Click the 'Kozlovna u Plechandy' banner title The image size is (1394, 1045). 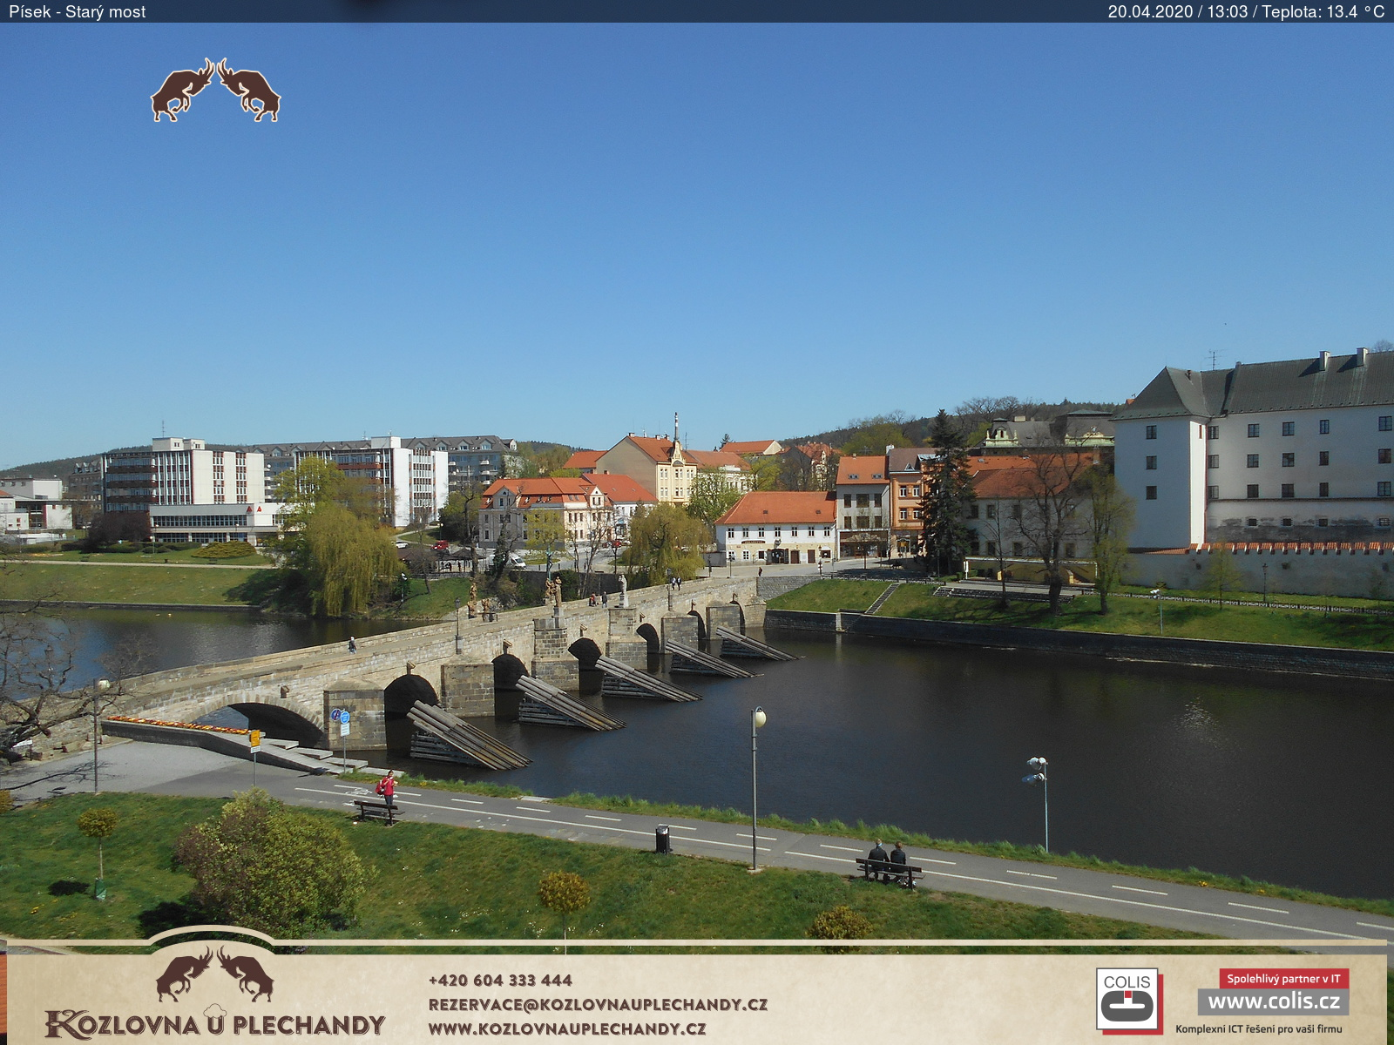215,1023
